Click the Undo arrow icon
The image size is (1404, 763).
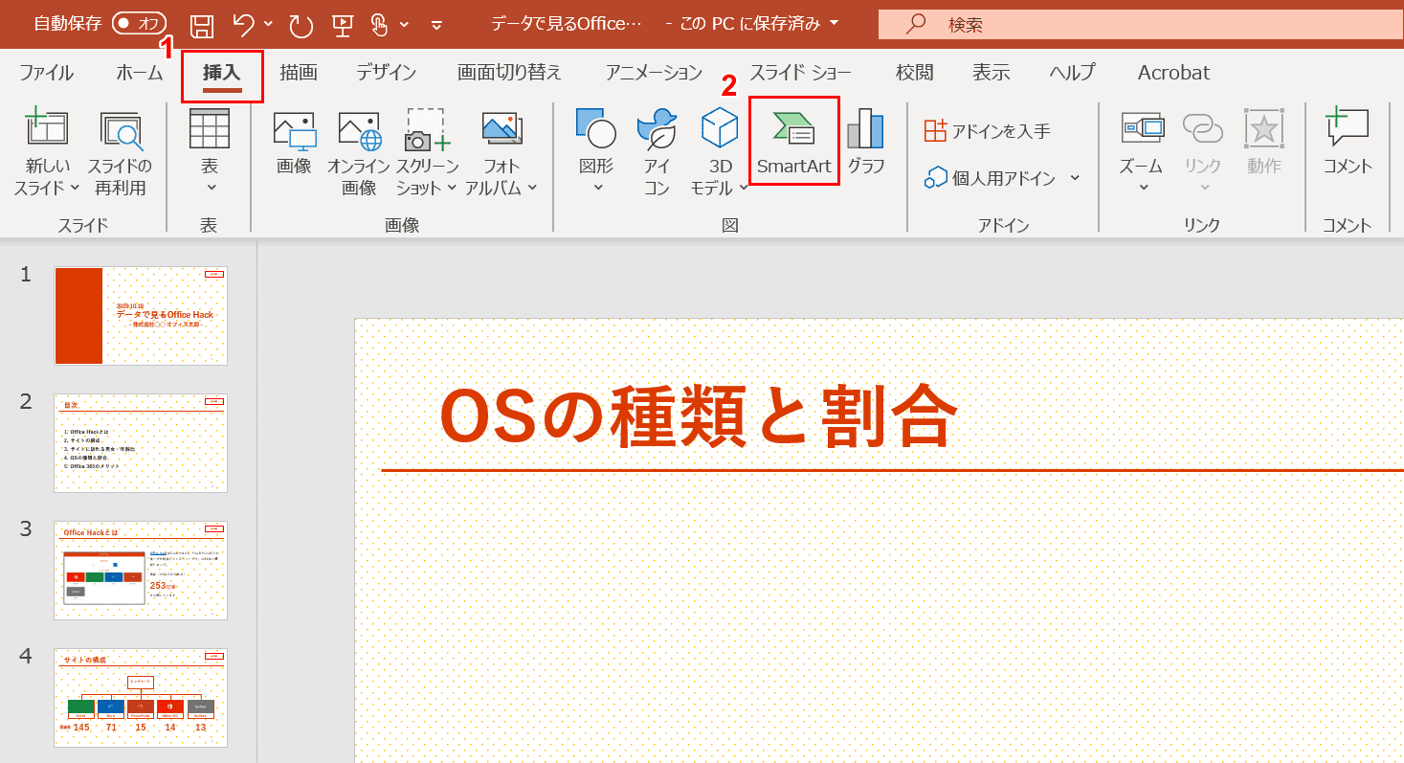coord(244,25)
